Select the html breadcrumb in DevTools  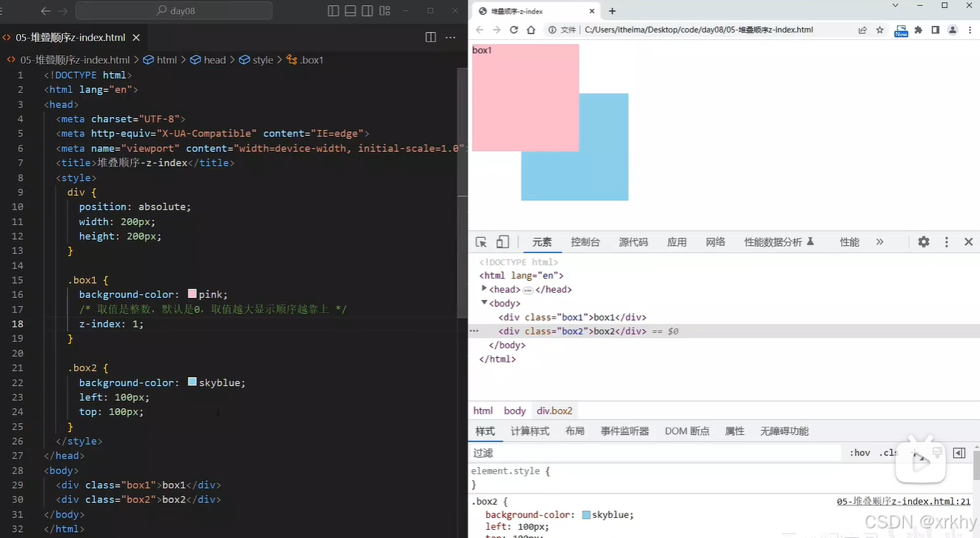pos(483,411)
